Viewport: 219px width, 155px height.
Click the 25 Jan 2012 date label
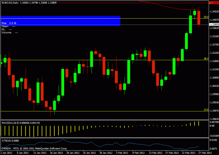point(89,153)
